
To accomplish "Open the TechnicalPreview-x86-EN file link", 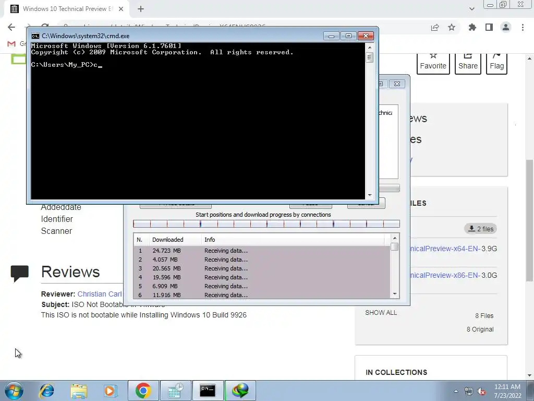I will pyautogui.click(x=445, y=275).
